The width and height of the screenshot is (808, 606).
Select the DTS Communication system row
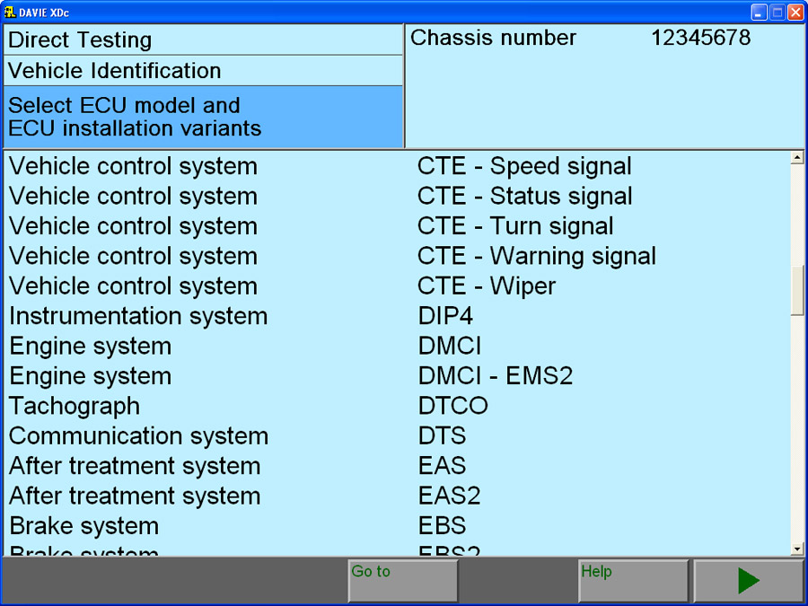(x=442, y=436)
